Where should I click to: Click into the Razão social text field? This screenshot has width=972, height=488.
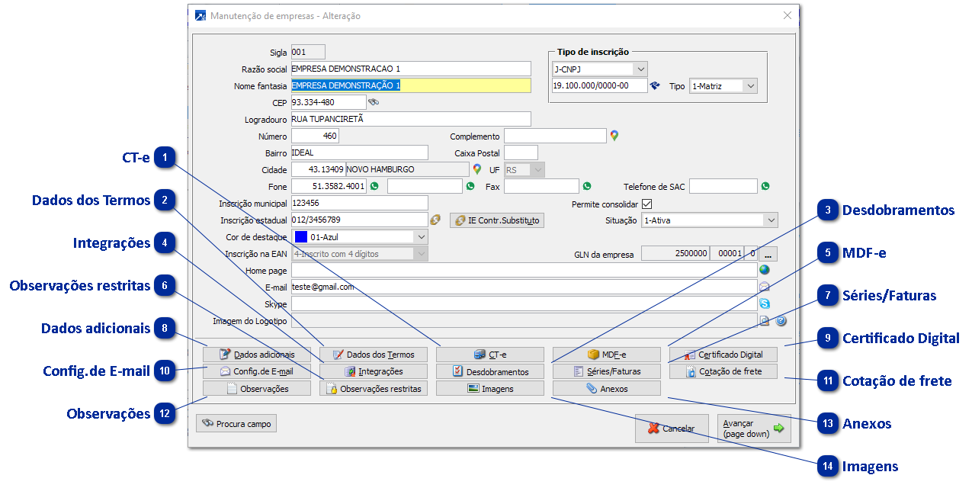410,69
